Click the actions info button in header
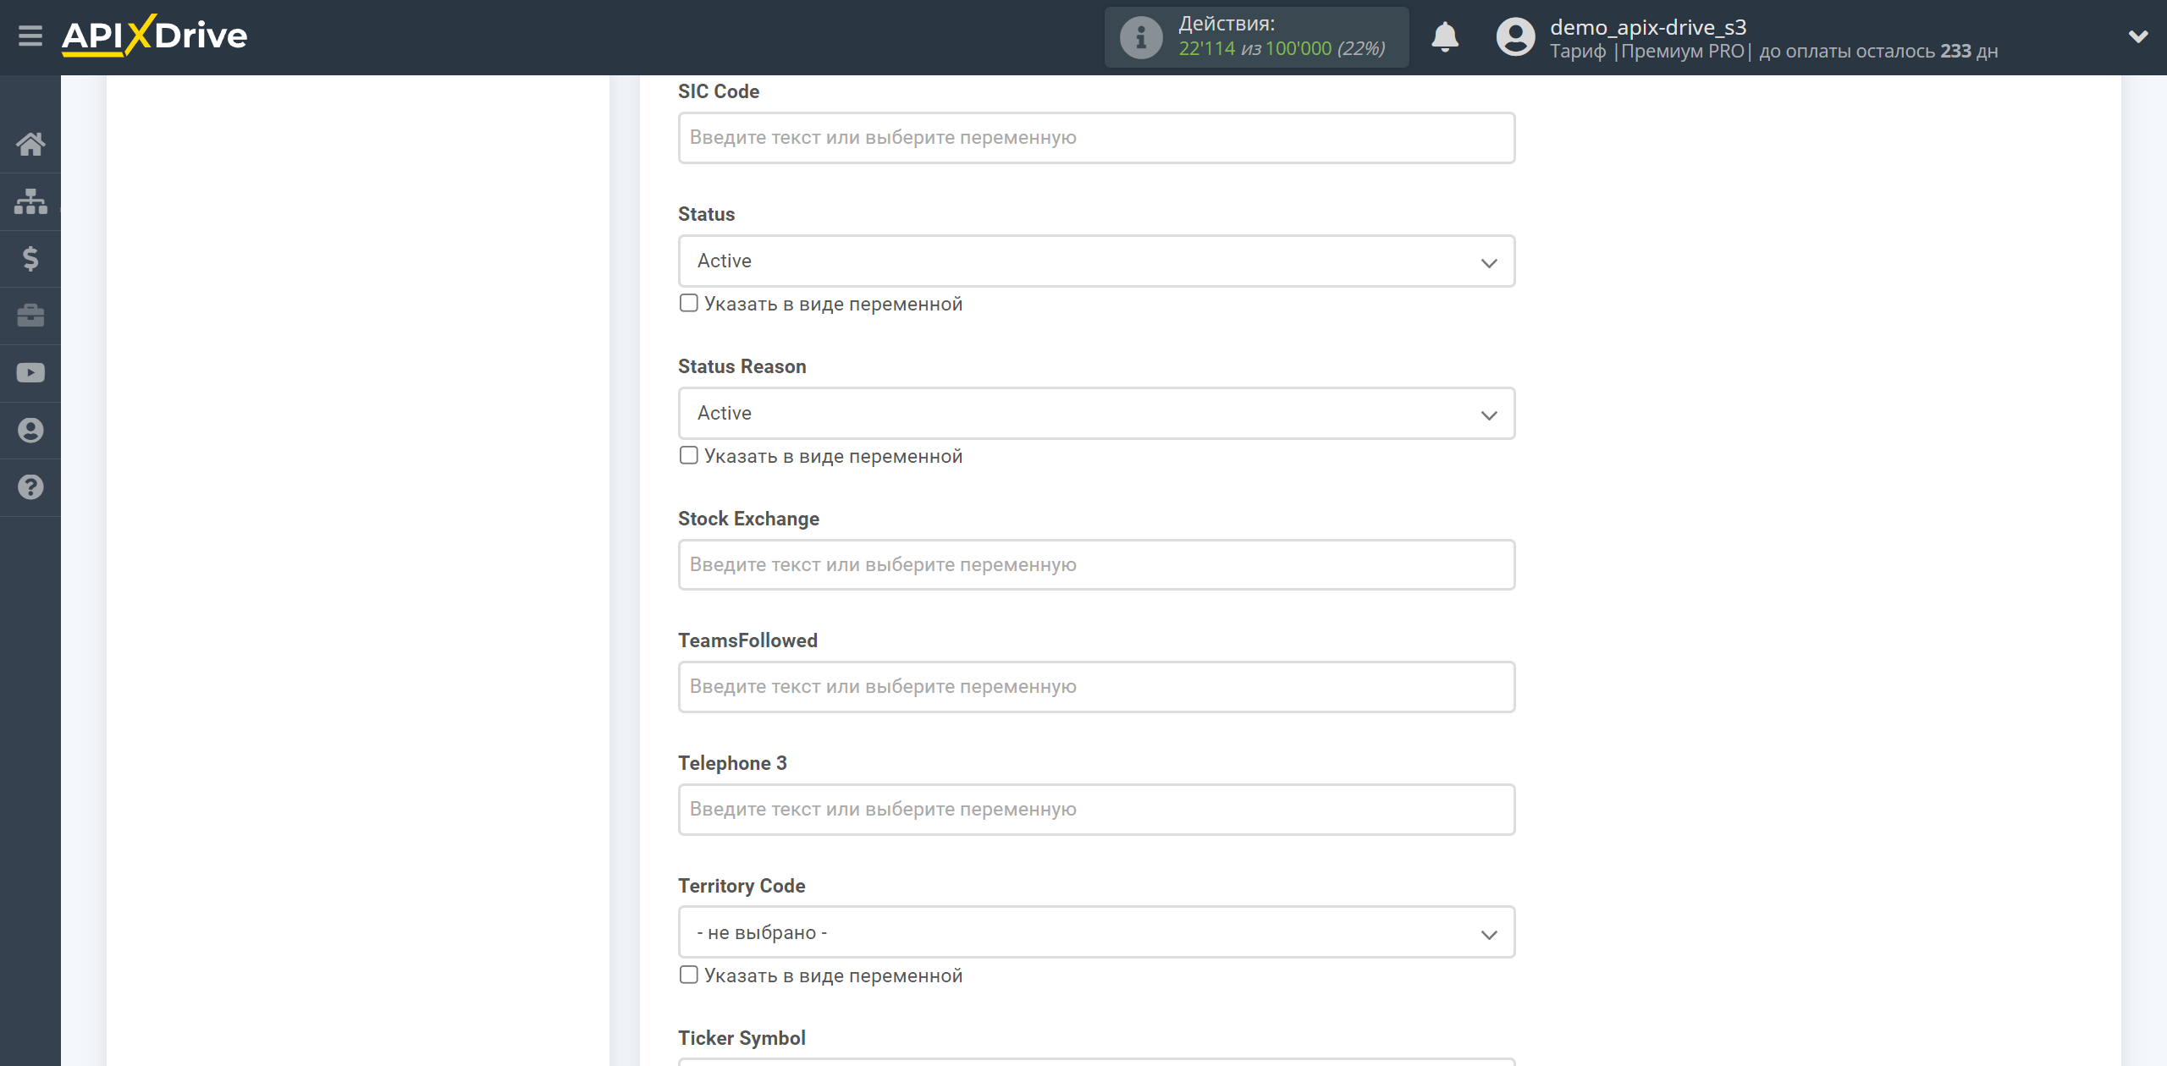The width and height of the screenshot is (2167, 1066). (x=1140, y=37)
